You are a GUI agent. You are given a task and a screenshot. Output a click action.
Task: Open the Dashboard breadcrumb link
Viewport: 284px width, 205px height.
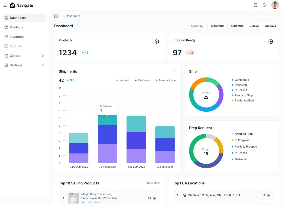[73, 16]
